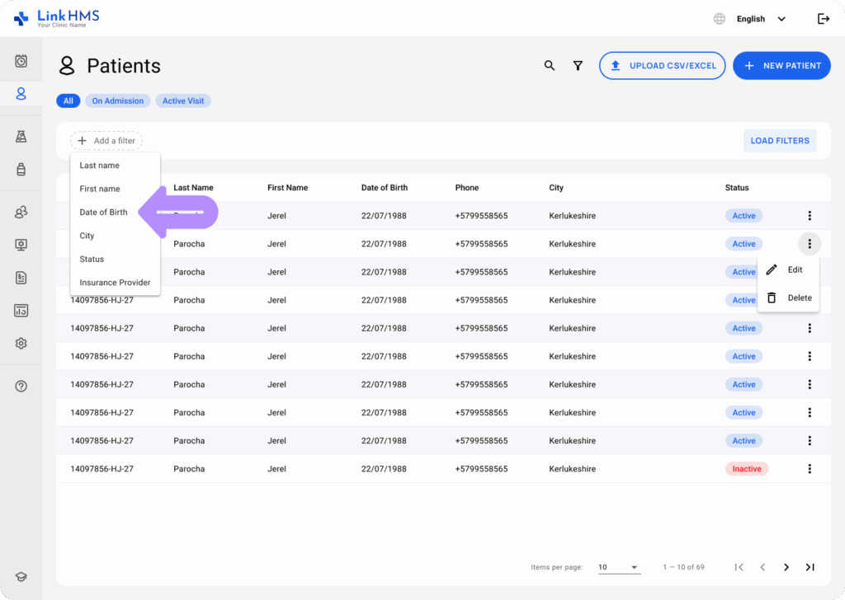
Task: Switch to the On Admission filter tab
Action: (x=117, y=100)
